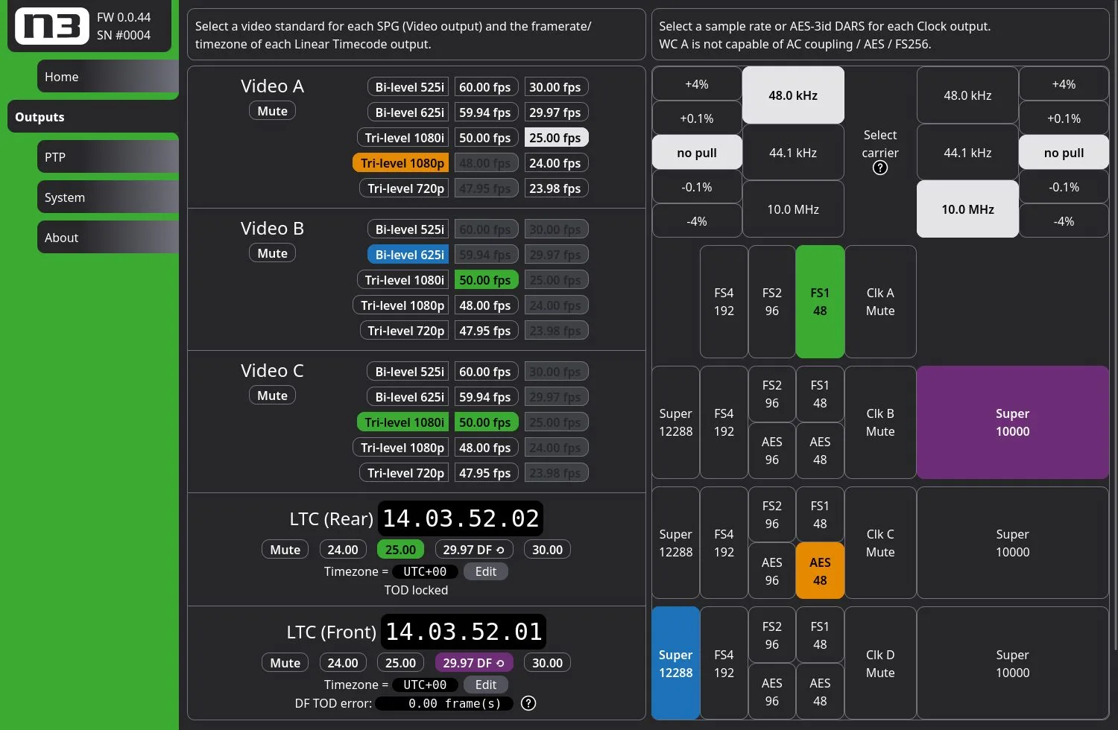The height and width of the screenshot is (730, 1118).
Task: Set LTC (Rear) framerate to 30.00
Action: [x=547, y=550]
